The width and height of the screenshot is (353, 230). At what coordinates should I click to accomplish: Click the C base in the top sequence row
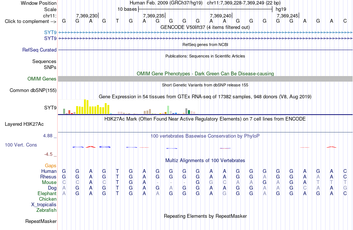coord(345,21)
